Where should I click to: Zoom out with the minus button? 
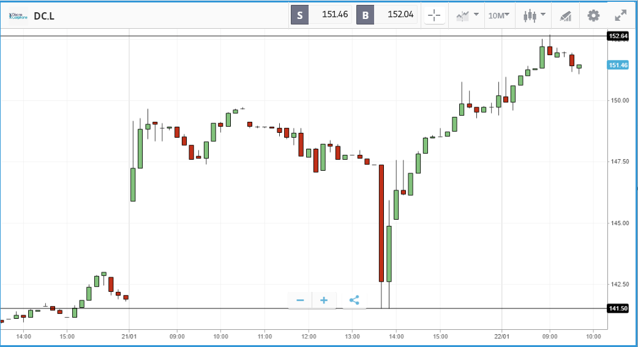coord(300,300)
